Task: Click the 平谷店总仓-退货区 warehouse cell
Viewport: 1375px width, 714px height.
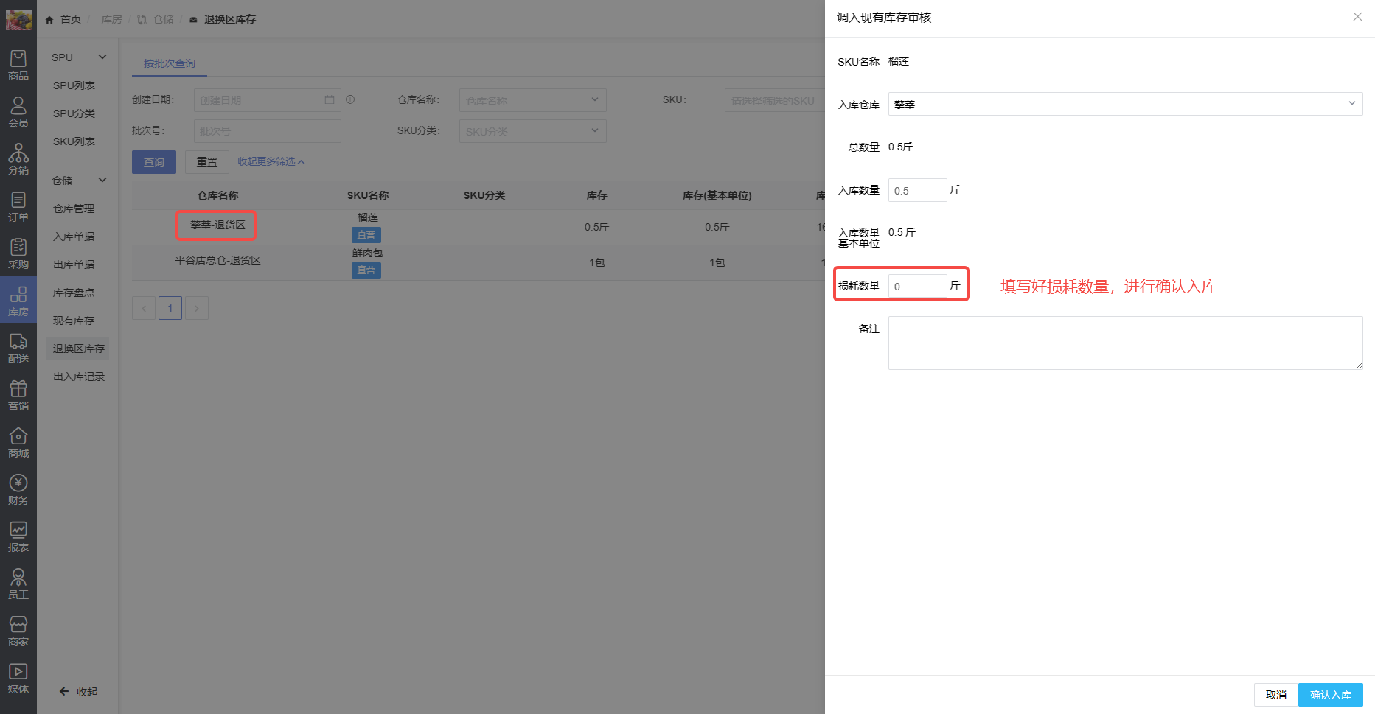Action: click(x=217, y=260)
